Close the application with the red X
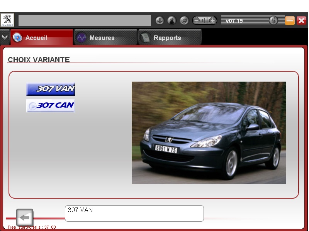This screenshot has width=309, height=231. (x=301, y=20)
